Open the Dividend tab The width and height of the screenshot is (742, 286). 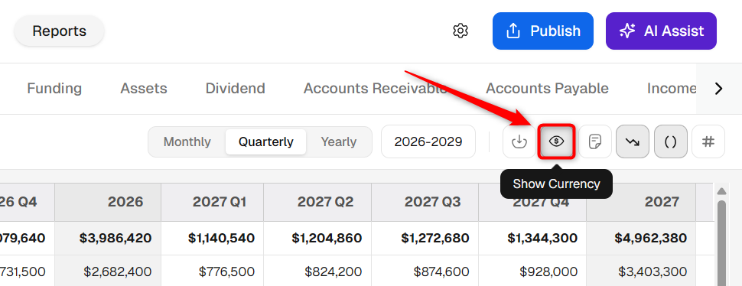coord(235,89)
